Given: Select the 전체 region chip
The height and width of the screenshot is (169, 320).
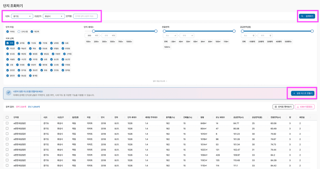Looking at the screenshot, I should [x=10, y=43].
